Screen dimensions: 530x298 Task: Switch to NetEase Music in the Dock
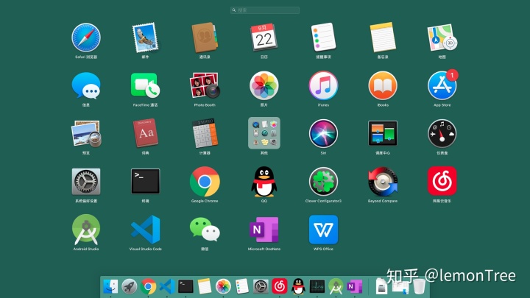280,286
